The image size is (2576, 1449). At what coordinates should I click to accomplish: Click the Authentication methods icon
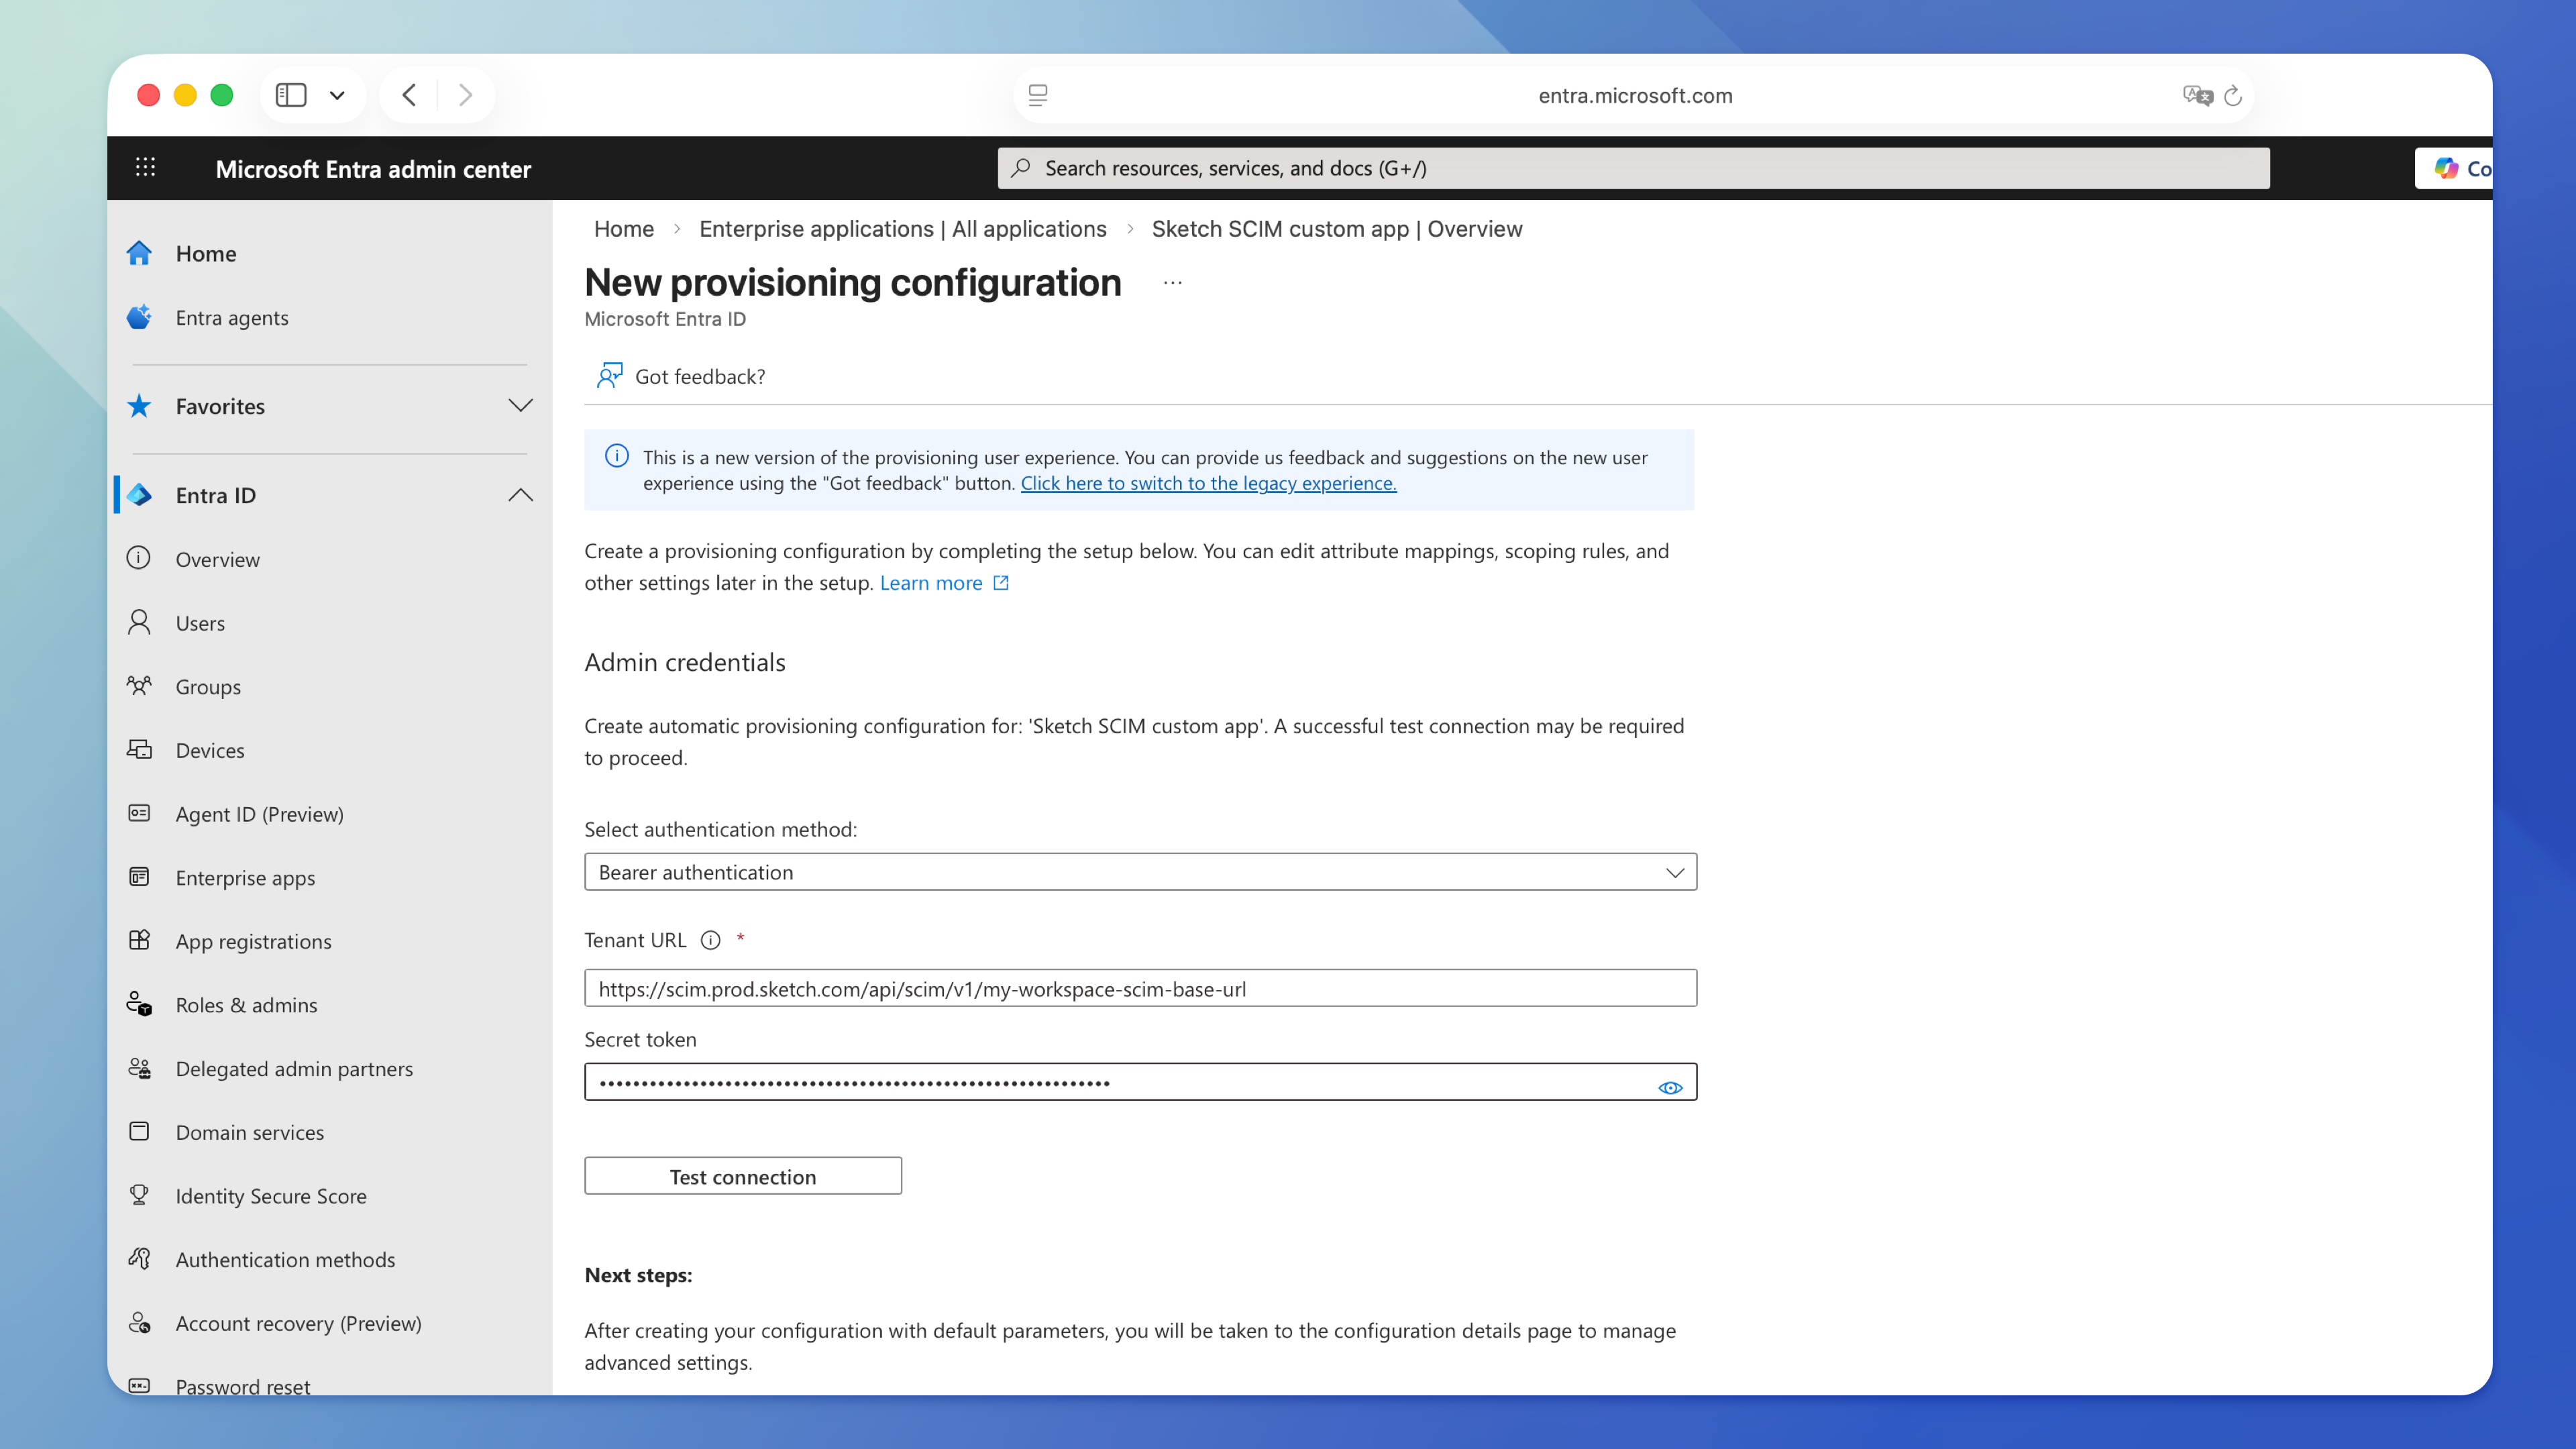pyautogui.click(x=139, y=1259)
